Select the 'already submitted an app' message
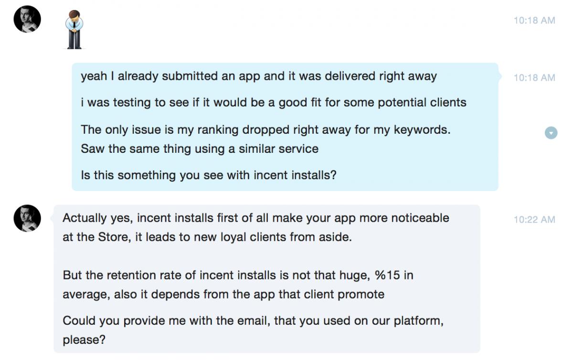 259,76
